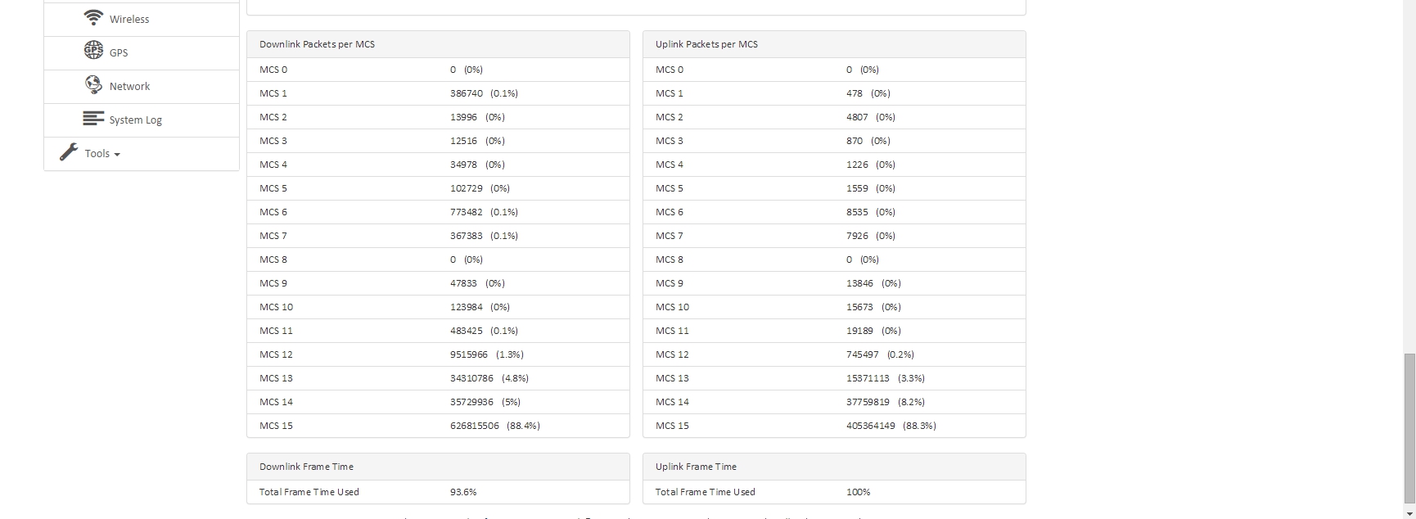Click the Tools wrench icon
This screenshot has width=1416, height=519.
[x=69, y=152]
